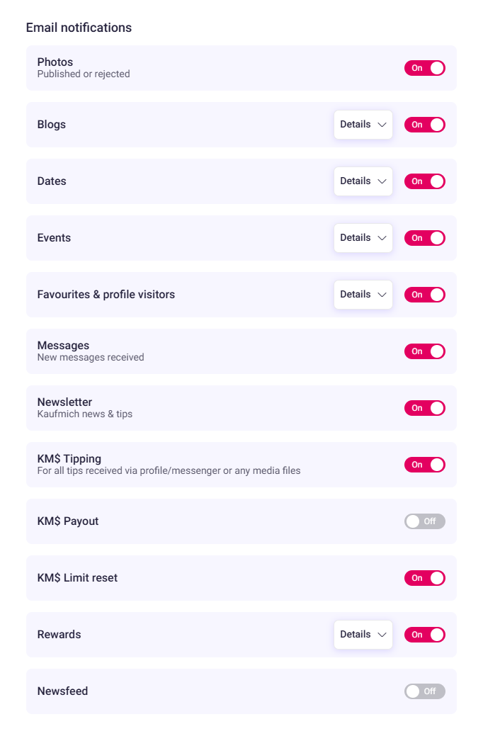The width and height of the screenshot is (483, 736).
Task: Click the KM$ Tipping description text
Action: pyautogui.click(x=169, y=471)
